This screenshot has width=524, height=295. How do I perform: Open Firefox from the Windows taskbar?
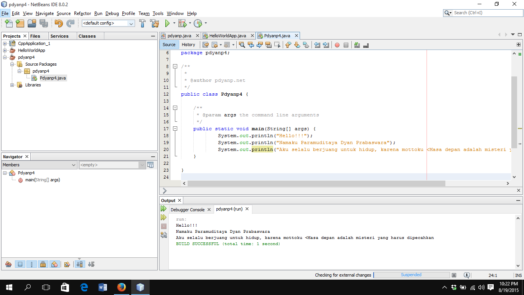pyautogui.click(x=122, y=287)
